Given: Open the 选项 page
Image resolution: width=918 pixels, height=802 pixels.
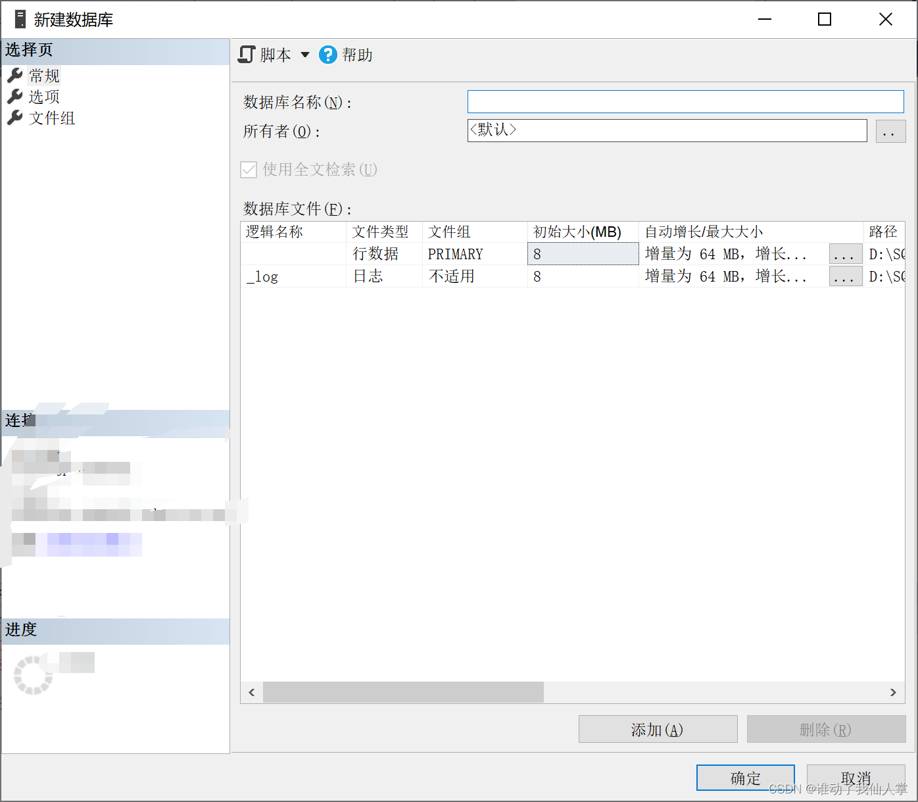Looking at the screenshot, I should click(x=45, y=97).
